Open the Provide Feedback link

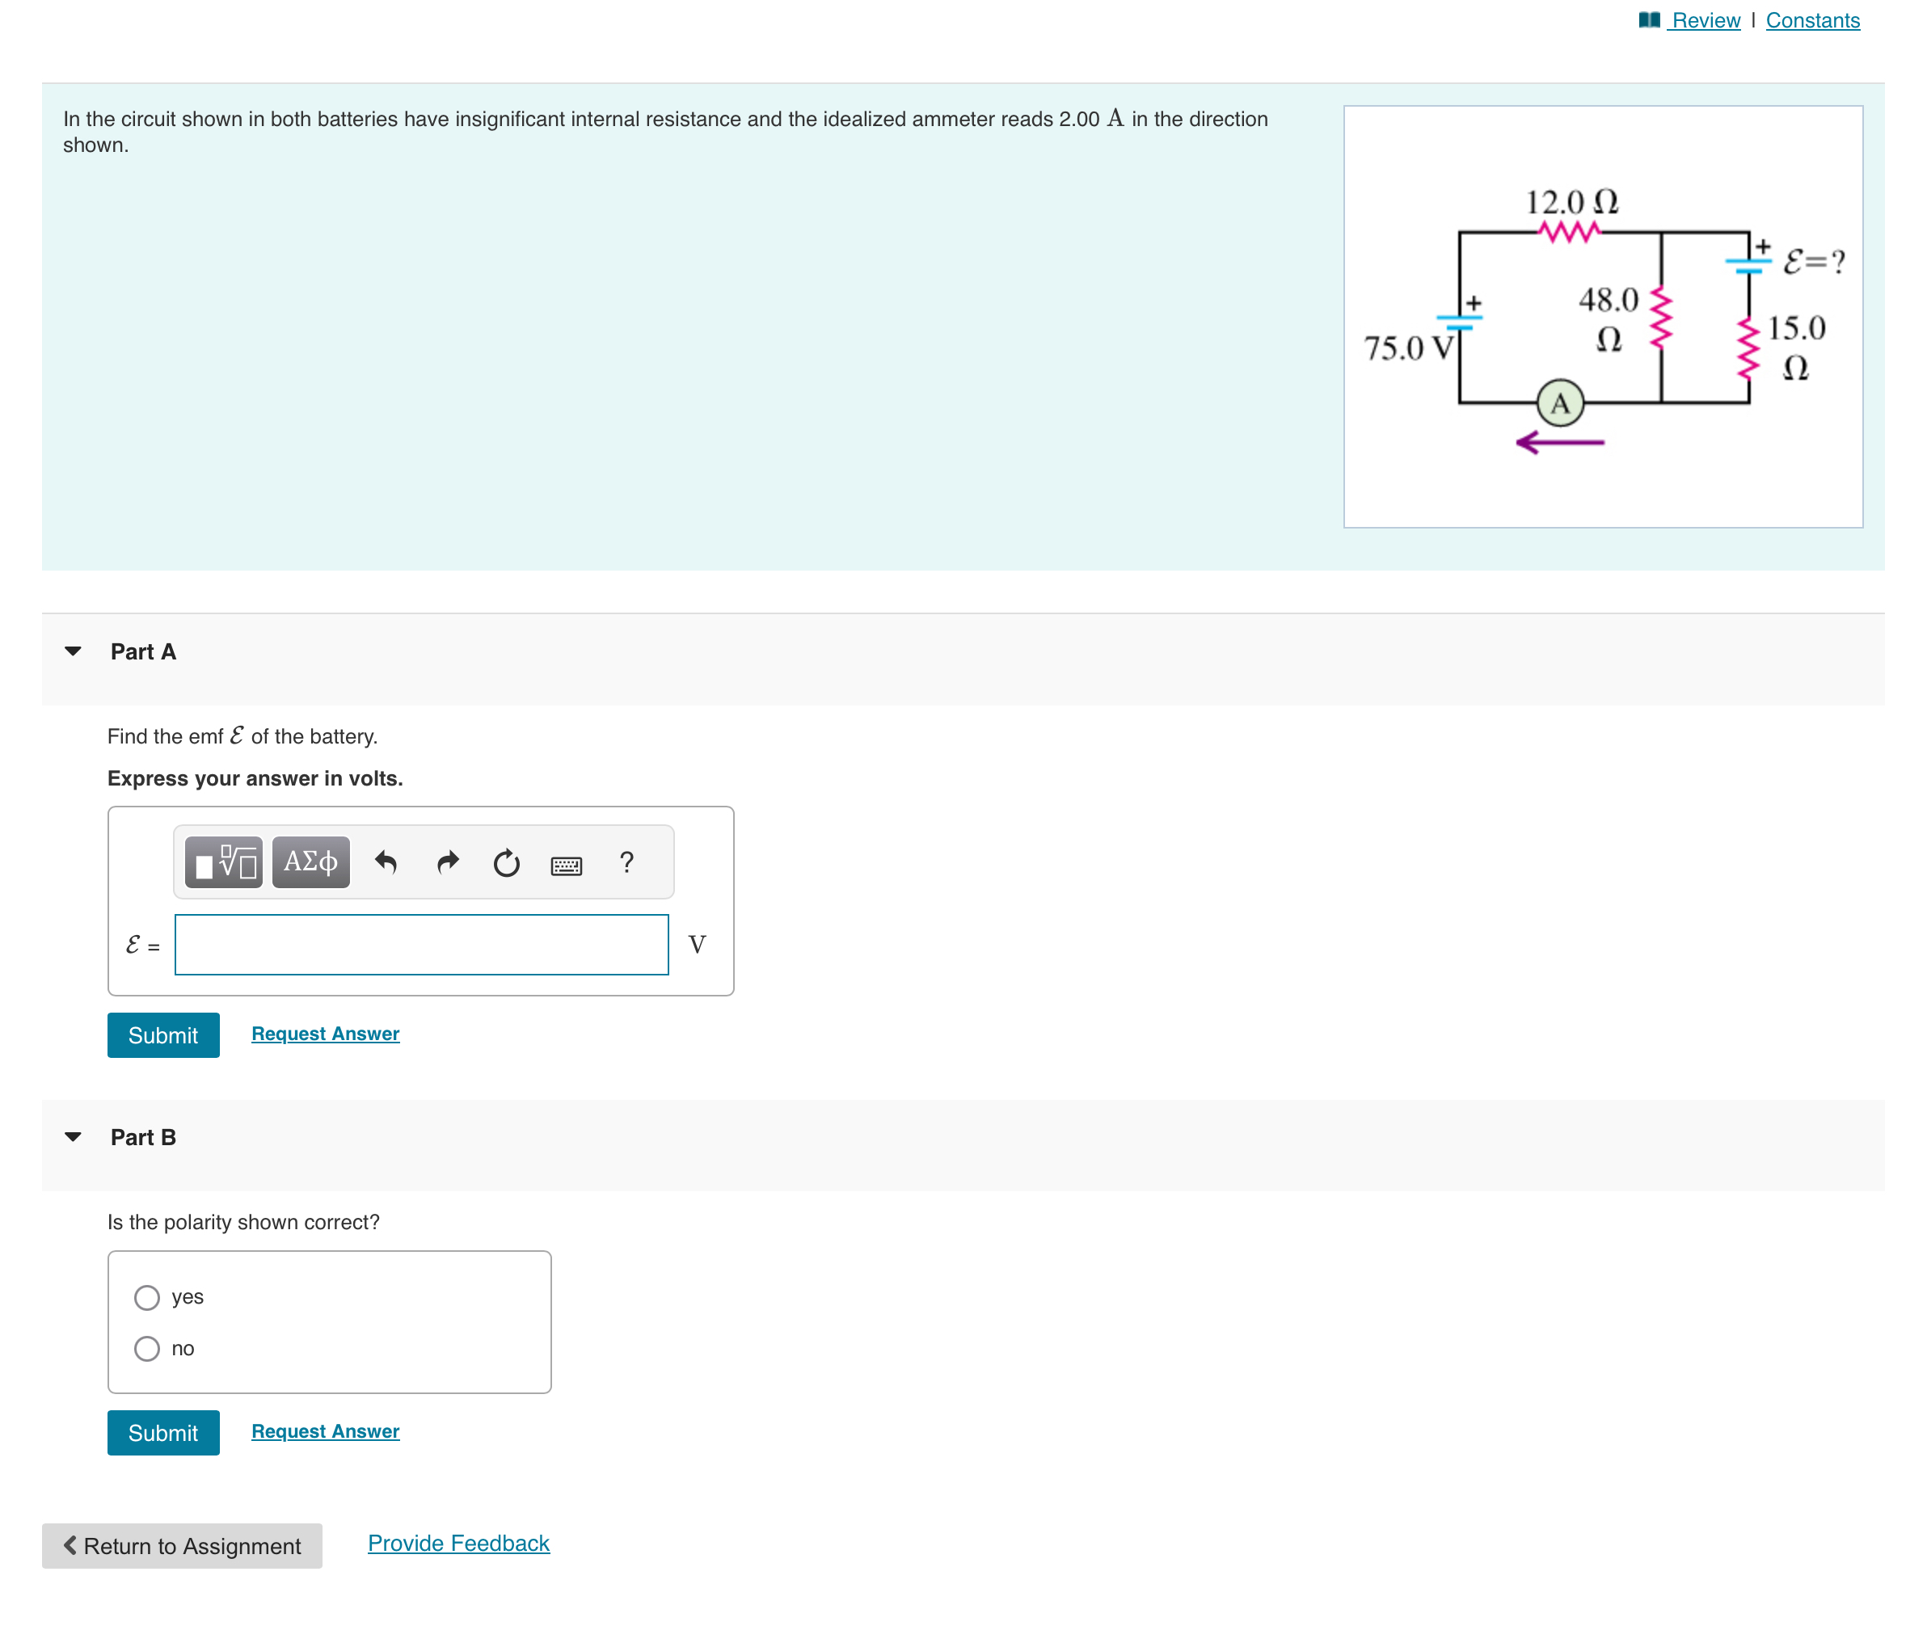pyautogui.click(x=458, y=1544)
